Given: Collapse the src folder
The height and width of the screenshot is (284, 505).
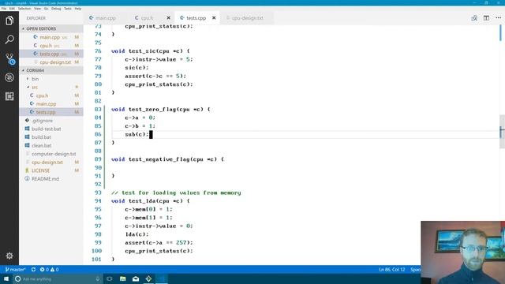Looking at the screenshot, I should coord(35,88).
